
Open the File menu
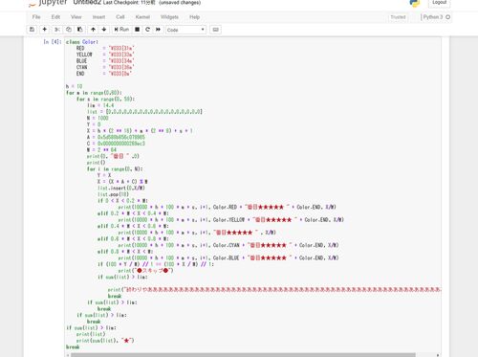point(36,17)
